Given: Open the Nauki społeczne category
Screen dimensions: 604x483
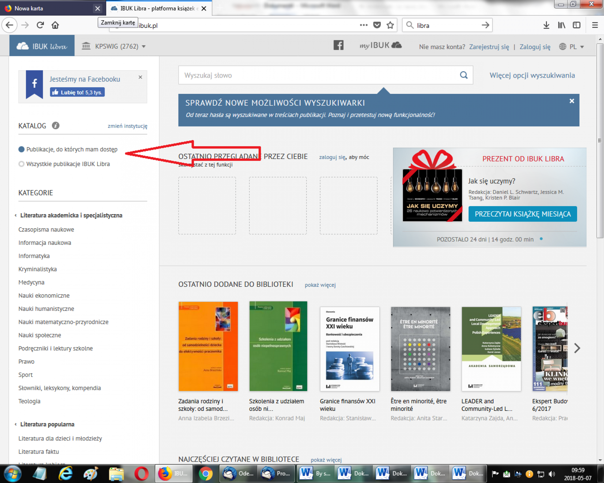Looking at the screenshot, I should [x=40, y=335].
